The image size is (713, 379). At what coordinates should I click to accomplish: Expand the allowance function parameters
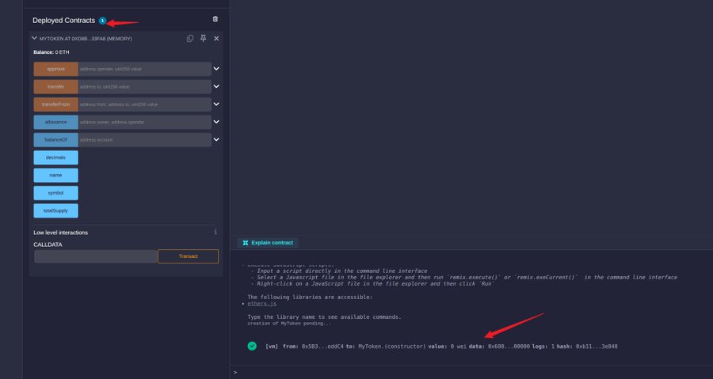point(216,122)
